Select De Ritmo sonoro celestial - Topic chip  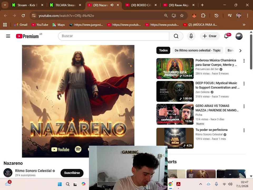(197, 50)
